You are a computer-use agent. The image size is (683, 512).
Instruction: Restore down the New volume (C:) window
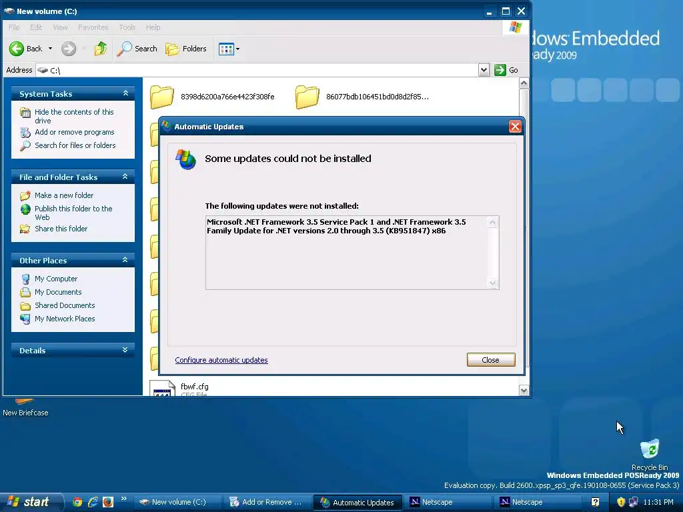coord(506,12)
